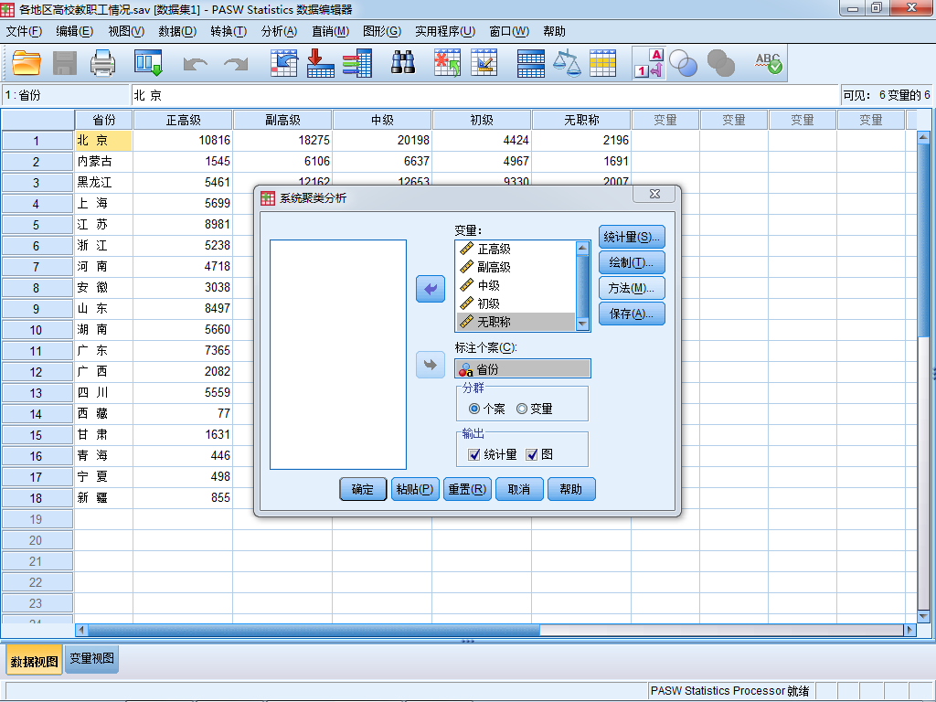Select the 个案 radio button
Image resolution: width=936 pixels, height=702 pixels.
tap(474, 409)
